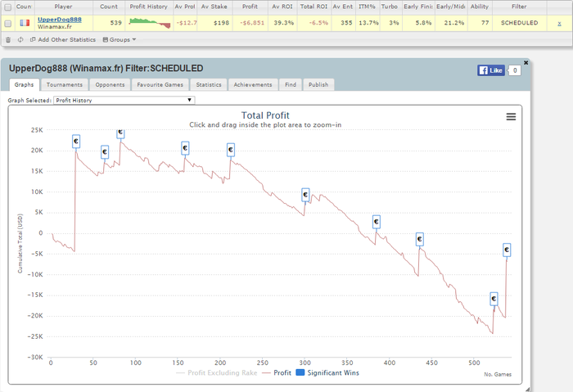Click the Total Profit chart title
This screenshot has height=392, width=573.
click(x=265, y=115)
